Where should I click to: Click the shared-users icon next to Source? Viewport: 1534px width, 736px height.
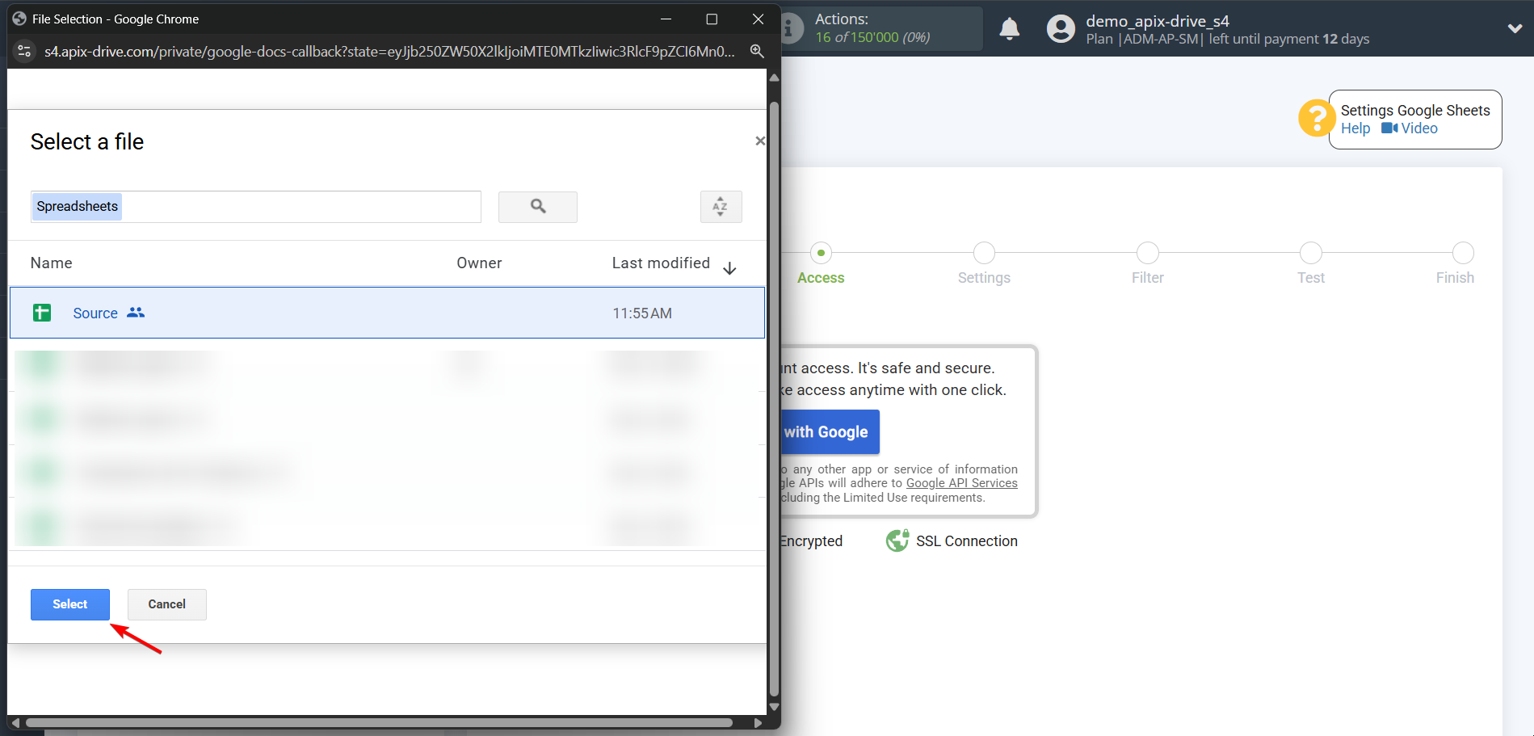point(136,313)
